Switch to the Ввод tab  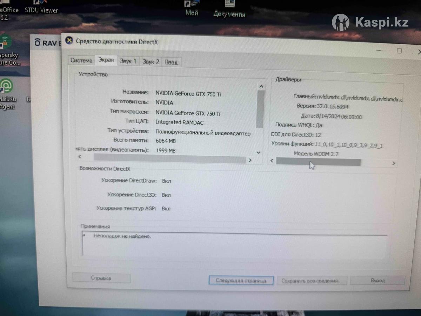[171, 62]
